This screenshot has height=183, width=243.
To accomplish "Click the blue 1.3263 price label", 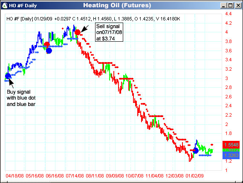I will tap(231, 155).
